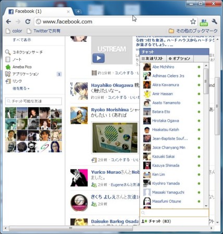Chat with Masafumi Otsune
Screen dimensions: 223x234
click(172, 201)
